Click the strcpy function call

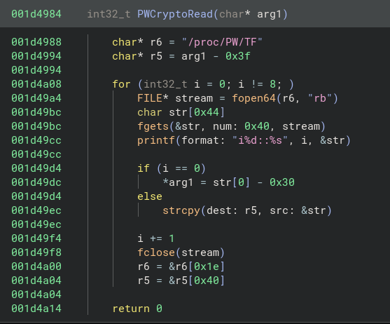[x=181, y=210]
